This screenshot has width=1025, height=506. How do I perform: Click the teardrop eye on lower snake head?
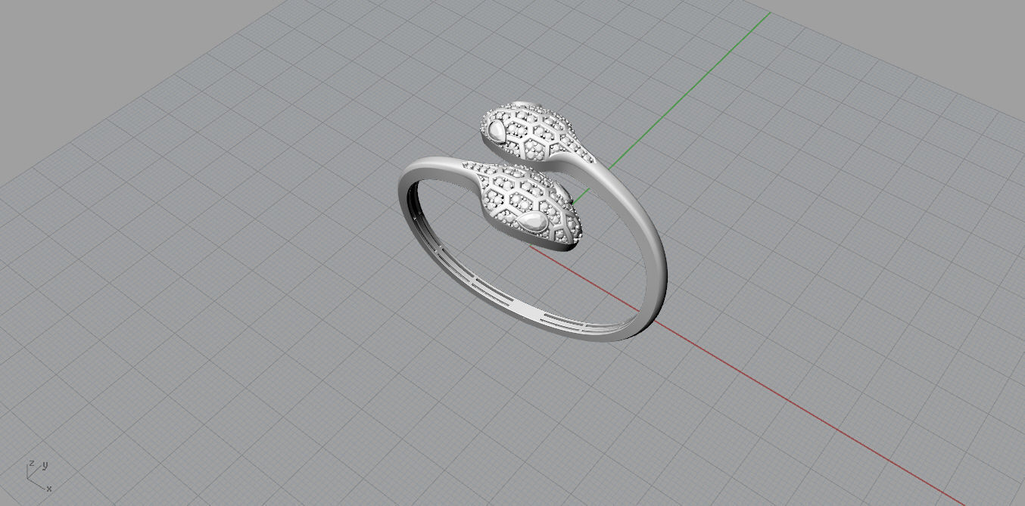tap(533, 222)
